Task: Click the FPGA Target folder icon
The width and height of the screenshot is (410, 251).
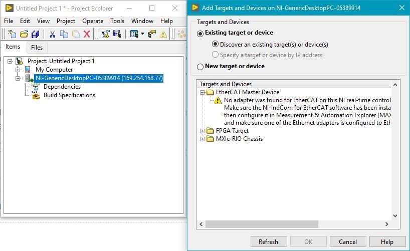Action: pyautogui.click(x=210, y=131)
